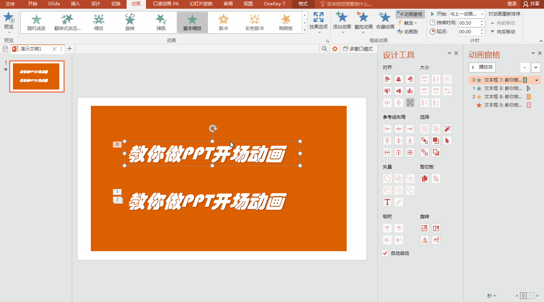Viewport: 544px width, 302px height.
Task: Add new document tab with plus button
Action: pyautogui.click(x=69, y=49)
